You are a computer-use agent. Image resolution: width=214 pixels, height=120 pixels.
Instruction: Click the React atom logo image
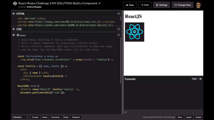tap(134, 32)
